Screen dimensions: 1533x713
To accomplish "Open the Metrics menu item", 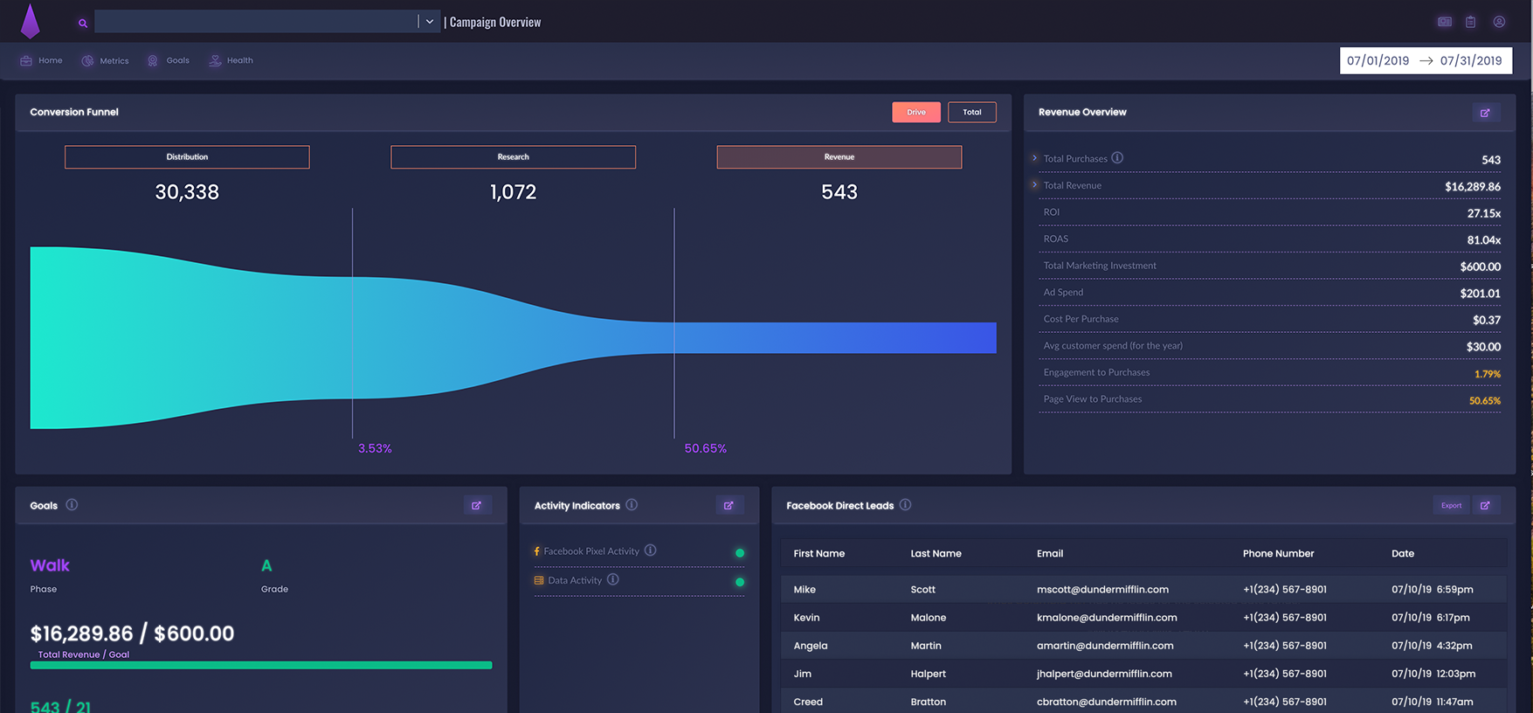I will [x=105, y=61].
